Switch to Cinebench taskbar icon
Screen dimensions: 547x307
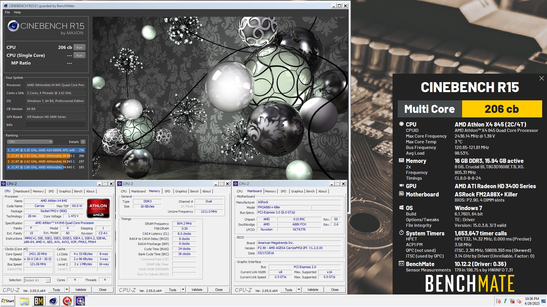pyautogui.click(x=53, y=301)
